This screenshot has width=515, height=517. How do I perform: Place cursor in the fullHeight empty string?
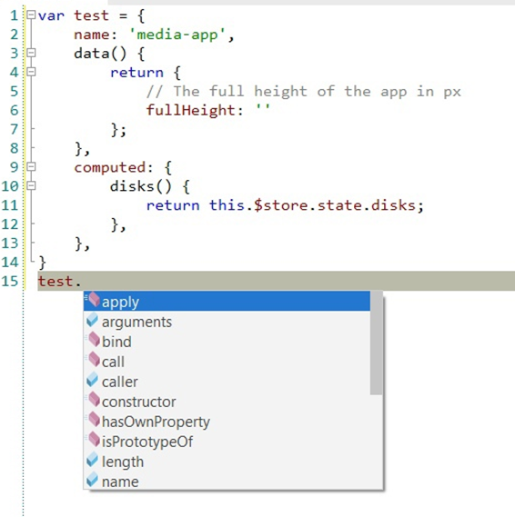click(x=263, y=110)
